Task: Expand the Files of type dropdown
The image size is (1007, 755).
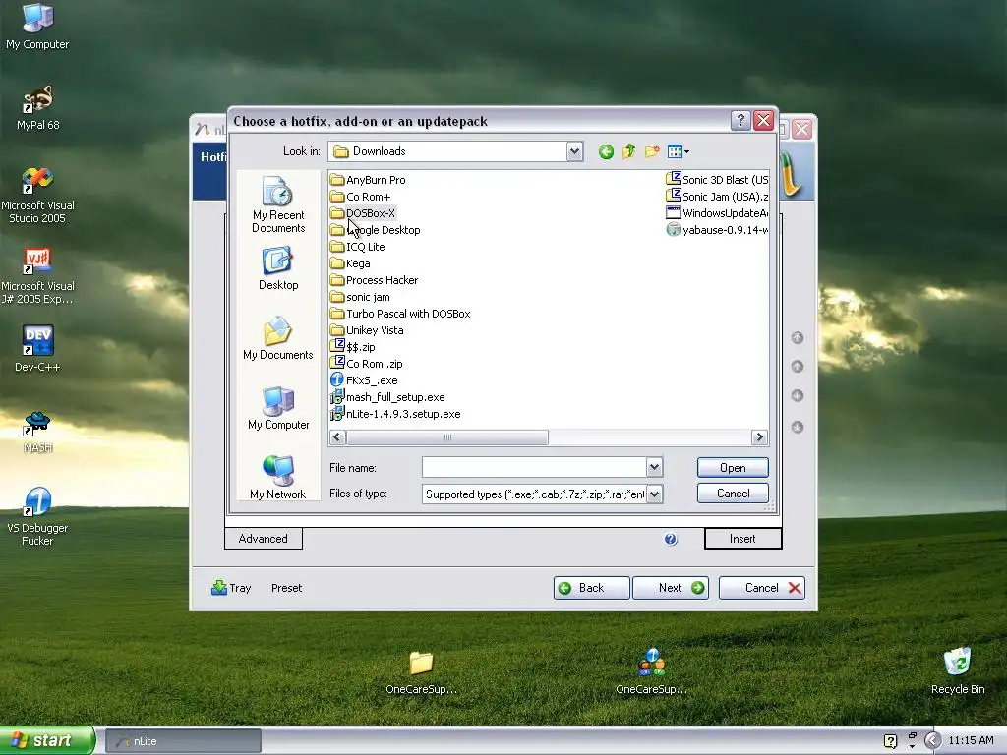Action: (654, 494)
